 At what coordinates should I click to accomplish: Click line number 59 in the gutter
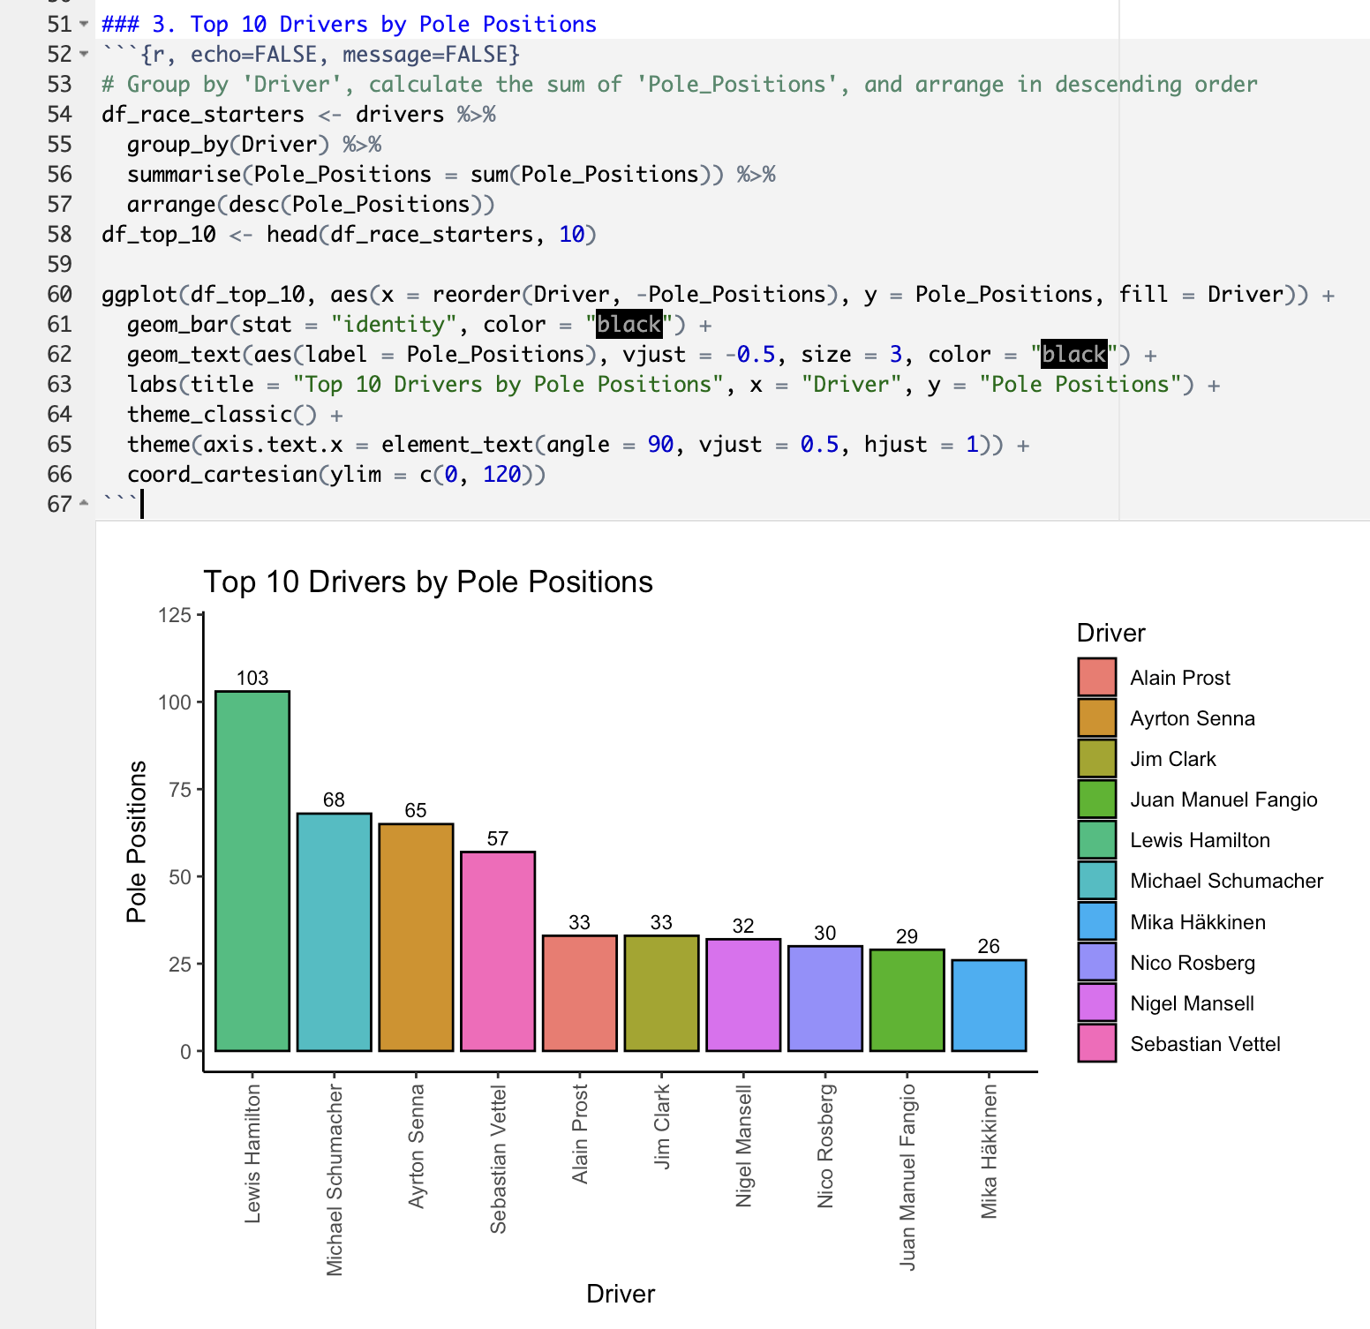(x=59, y=264)
